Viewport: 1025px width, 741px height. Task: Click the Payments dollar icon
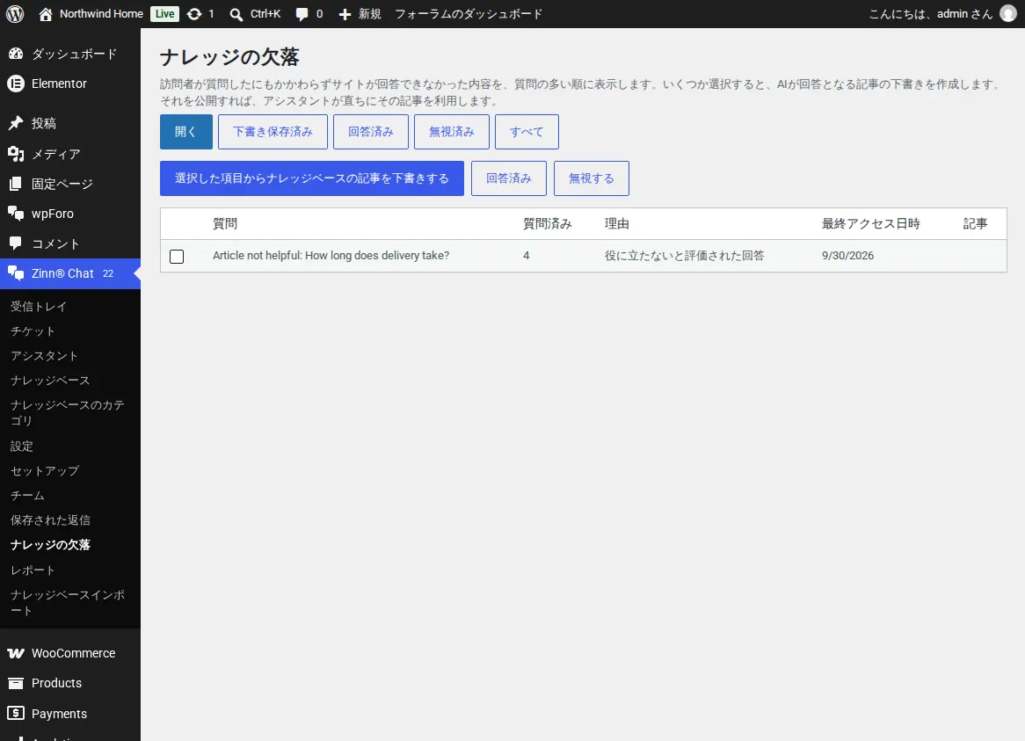16,713
